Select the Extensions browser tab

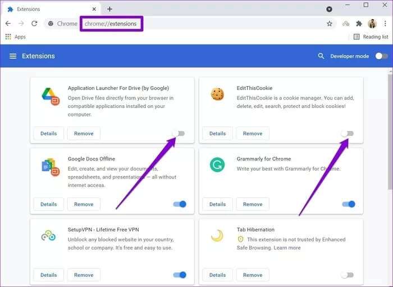coord(52,10)
